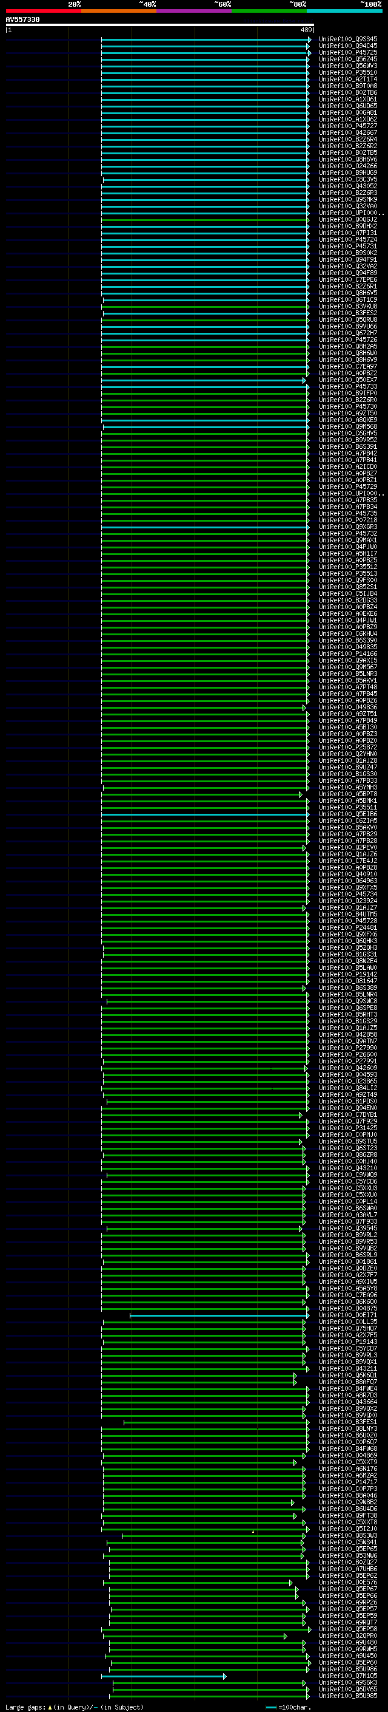This screenshot has height=1712, width=388.
Task: Select the UniRef100_B5U986 label
Action: 348,1669
